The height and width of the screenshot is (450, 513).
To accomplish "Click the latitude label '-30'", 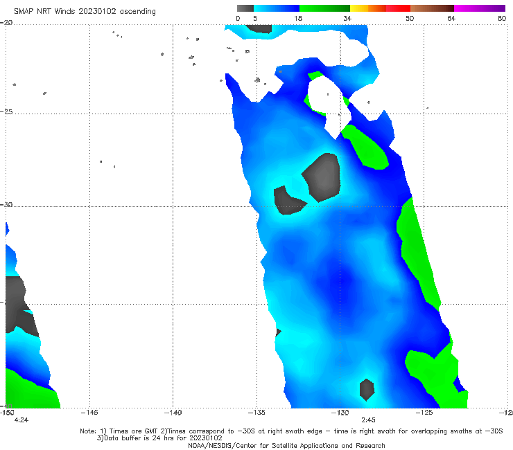I will 6,204.
